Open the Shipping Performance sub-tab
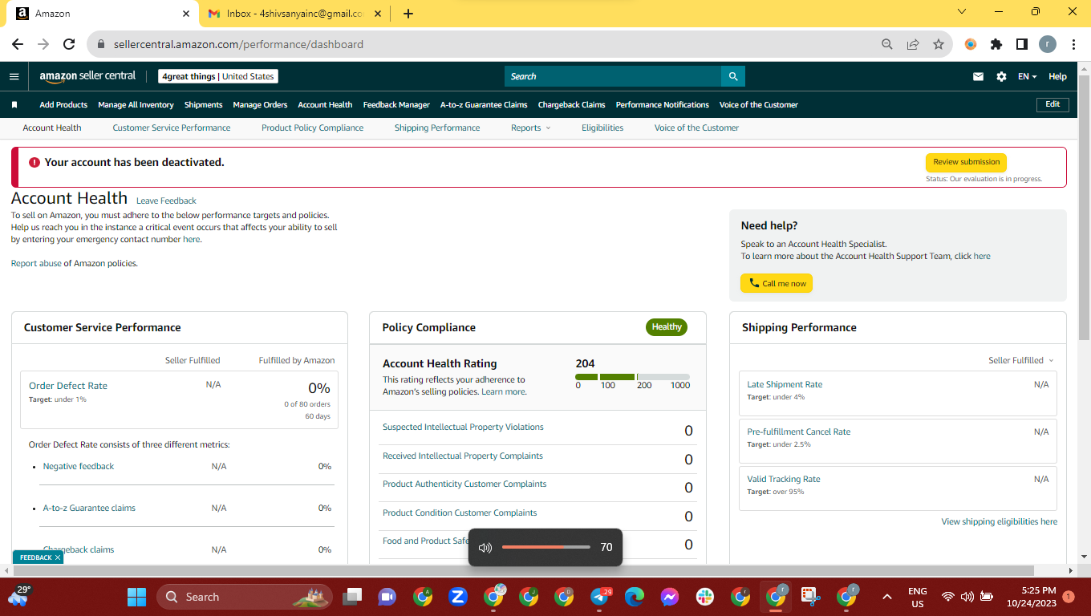Viewport: 1091px width, 616px height. point(437,128)
